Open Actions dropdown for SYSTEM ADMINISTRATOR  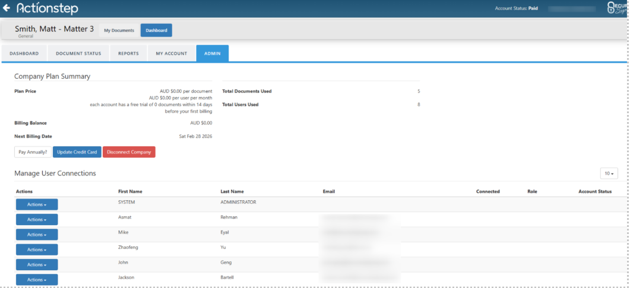click(37, 204)
